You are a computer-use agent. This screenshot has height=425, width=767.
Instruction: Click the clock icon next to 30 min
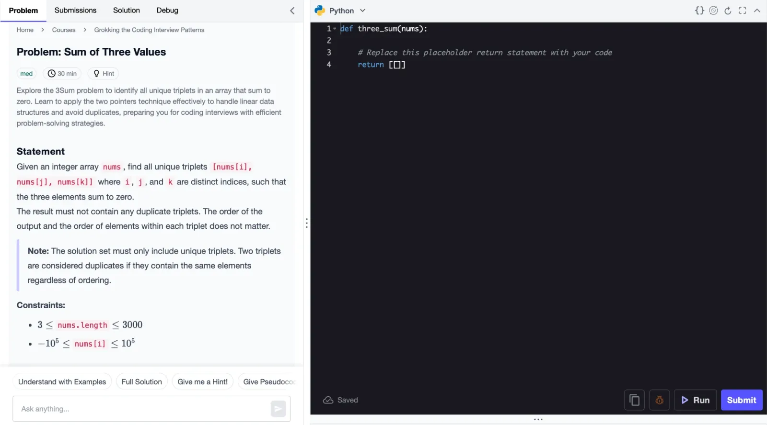click(x=51, y=74)
